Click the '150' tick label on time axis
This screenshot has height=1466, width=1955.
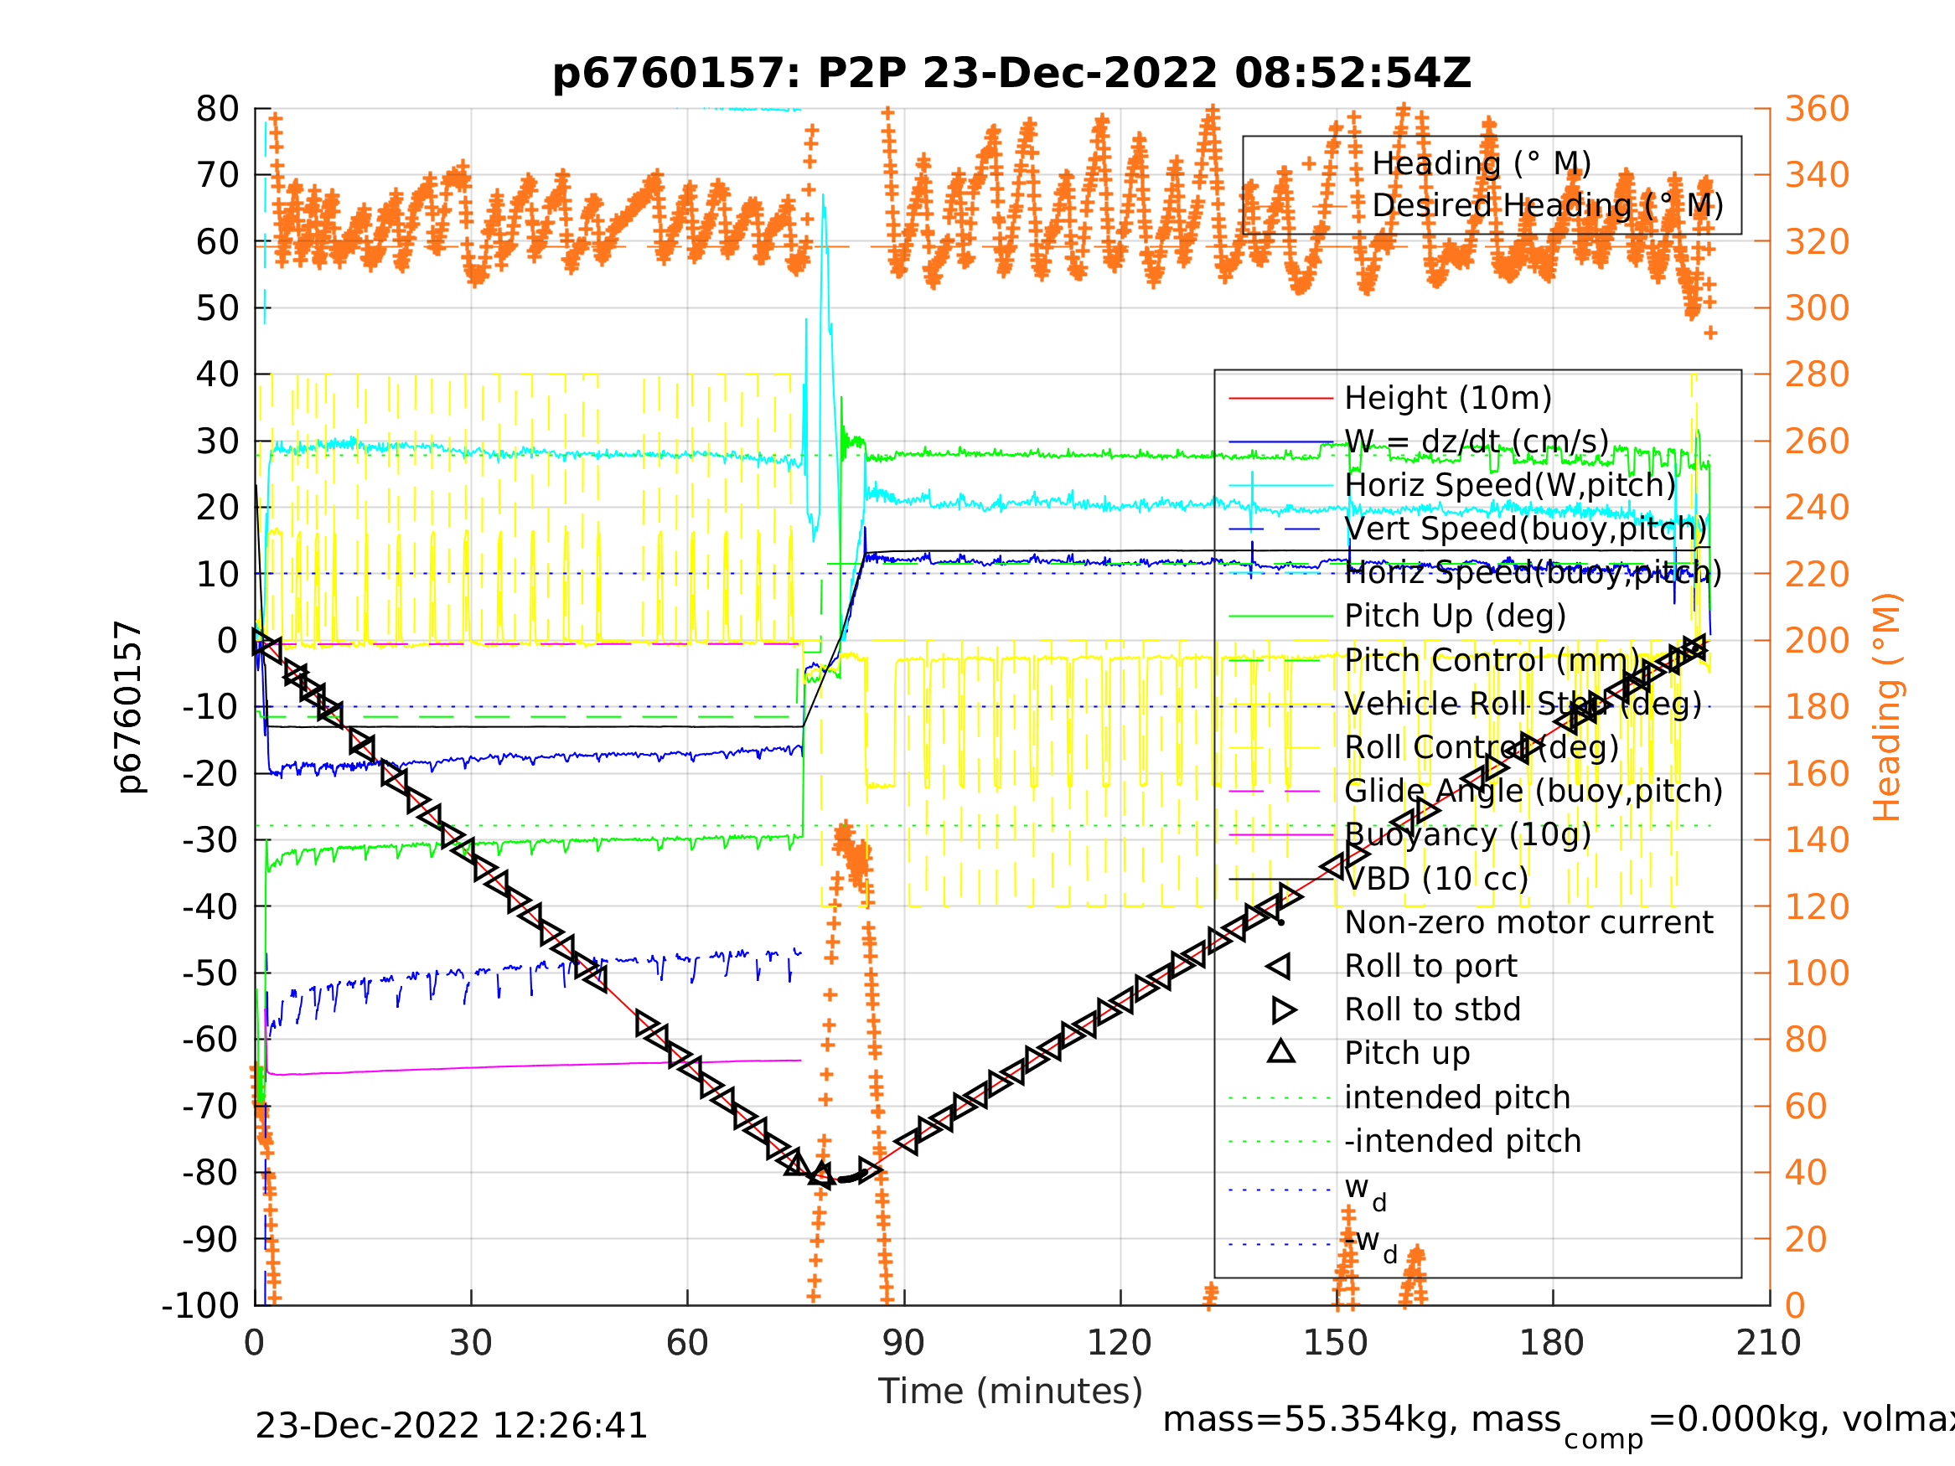[1337, 1344]
